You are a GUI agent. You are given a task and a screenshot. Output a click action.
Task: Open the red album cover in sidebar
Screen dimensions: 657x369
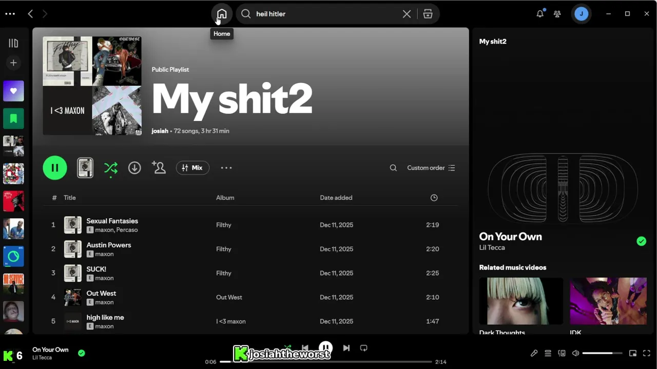[13, 201]
